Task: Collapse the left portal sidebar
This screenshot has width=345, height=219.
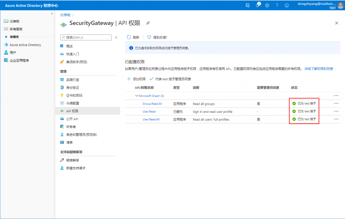Action: (52, 14)
